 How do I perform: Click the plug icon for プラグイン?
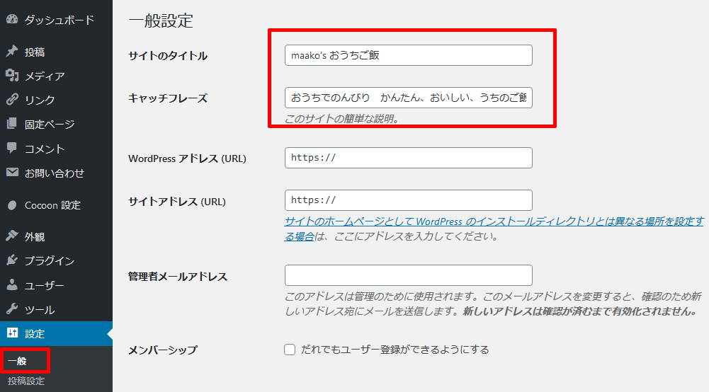[12, 260]
